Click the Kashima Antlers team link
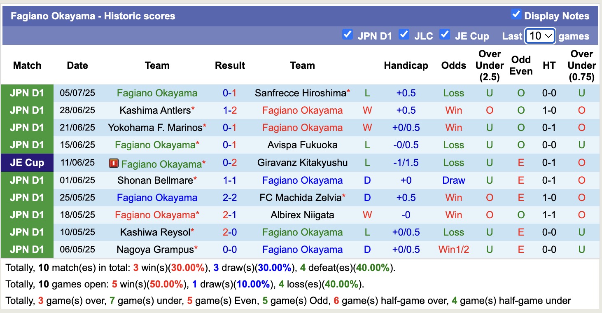The width and height of the screenshot is (602, 313). (x=154, y=110)
